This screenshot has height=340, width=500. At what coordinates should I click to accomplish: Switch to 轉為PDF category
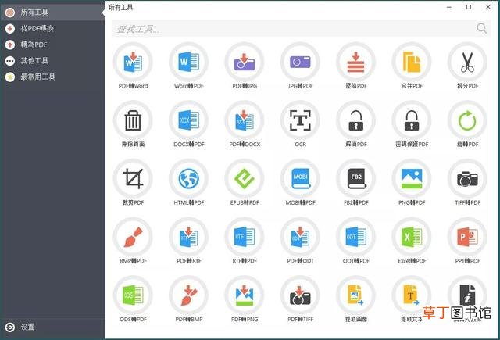point(52,45)
